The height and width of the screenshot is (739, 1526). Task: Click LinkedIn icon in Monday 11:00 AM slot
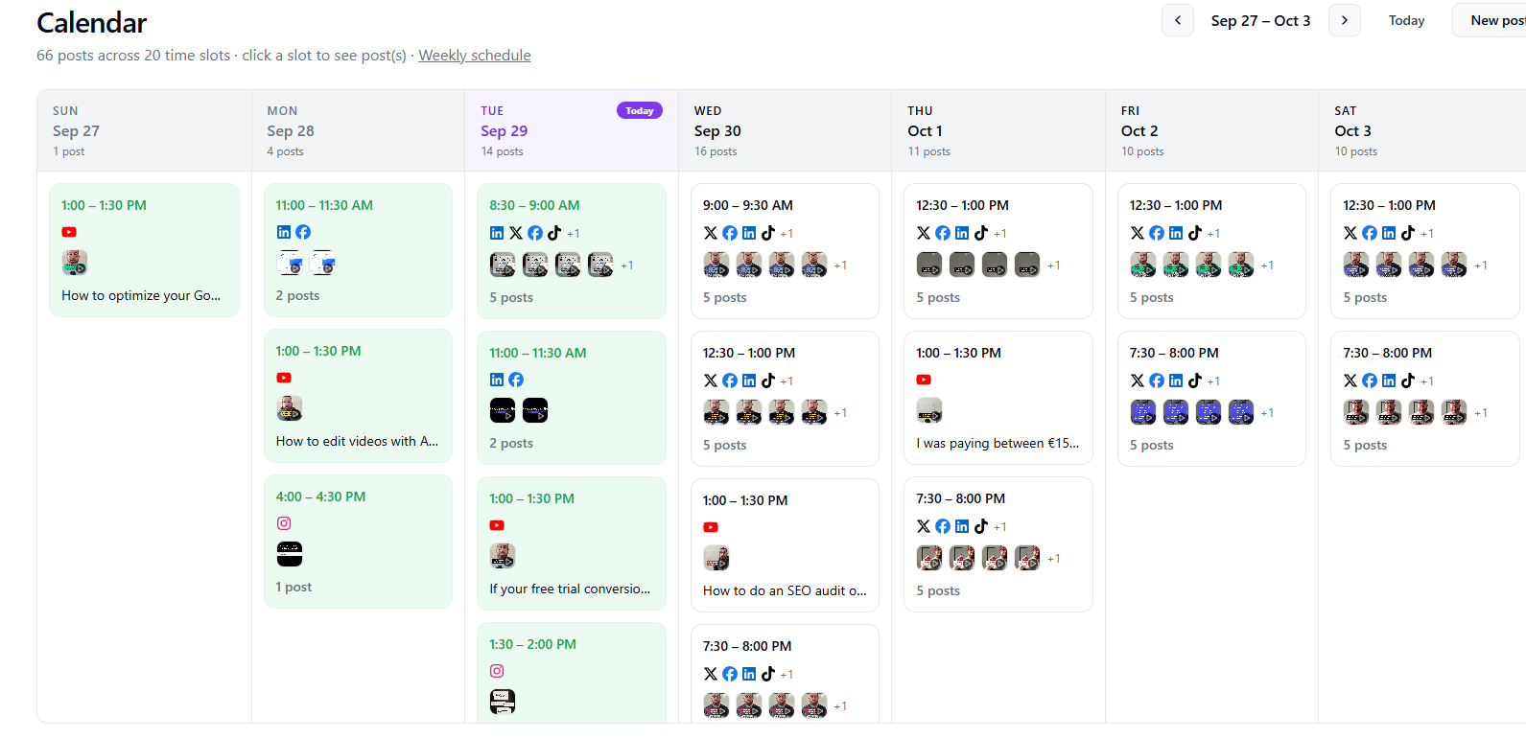[x=284, y=232]
